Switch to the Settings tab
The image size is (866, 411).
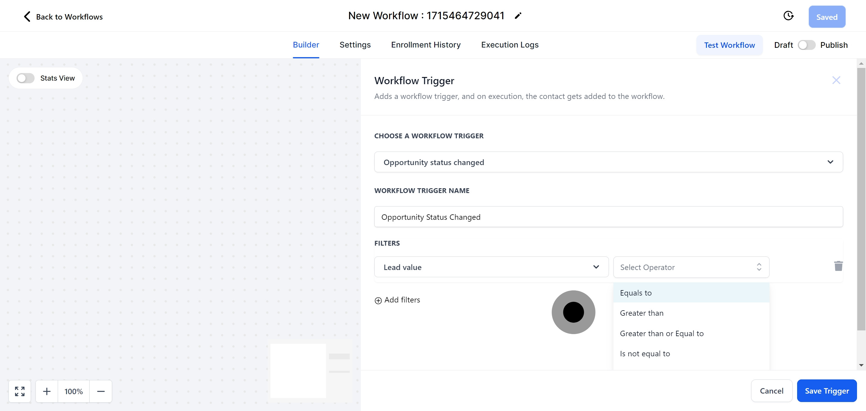click(x=355, y=45)
